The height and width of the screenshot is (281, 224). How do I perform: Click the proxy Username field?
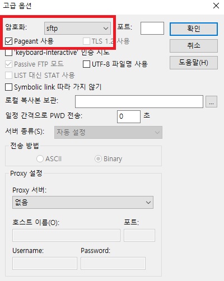point(45,263)
